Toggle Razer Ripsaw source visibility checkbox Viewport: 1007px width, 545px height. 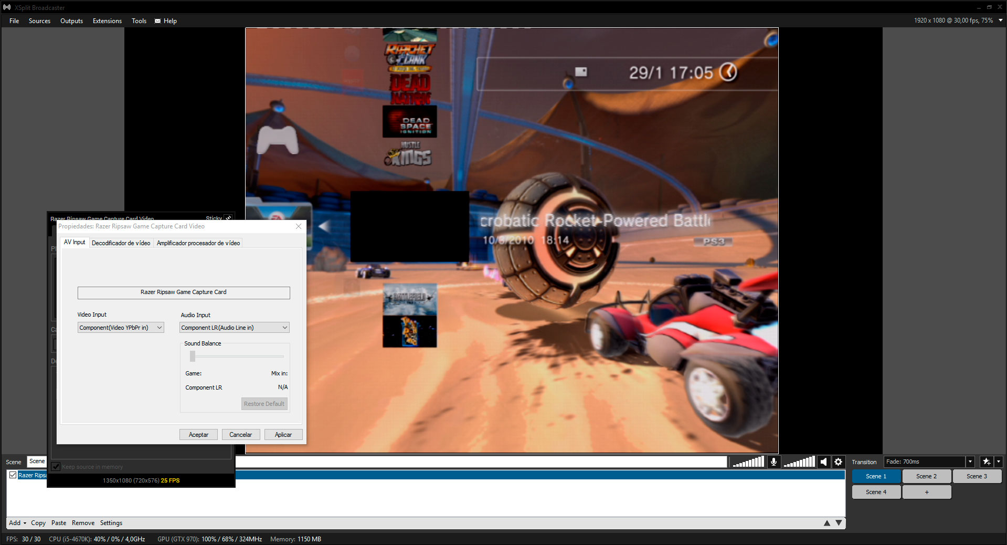pyautogui.click(x=13, y=475)
